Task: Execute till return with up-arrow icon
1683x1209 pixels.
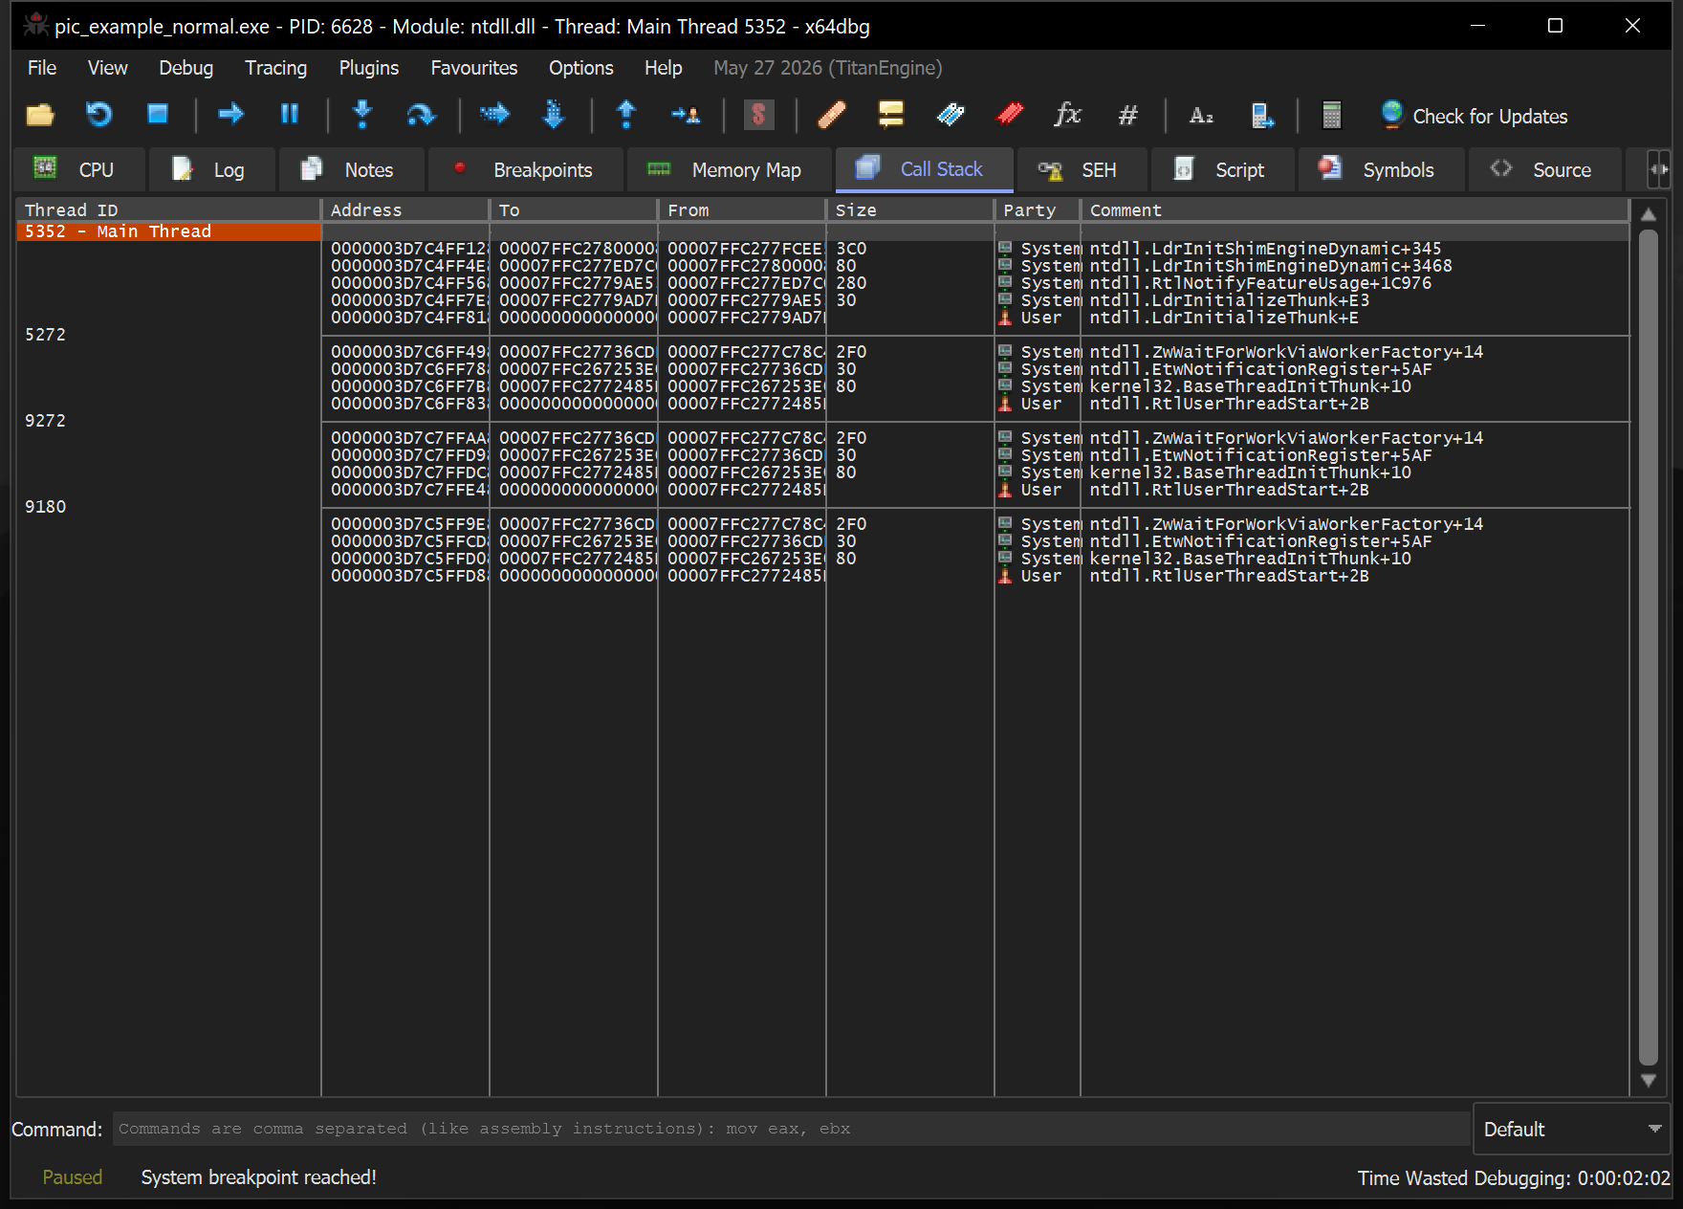Action: [626, 115]
